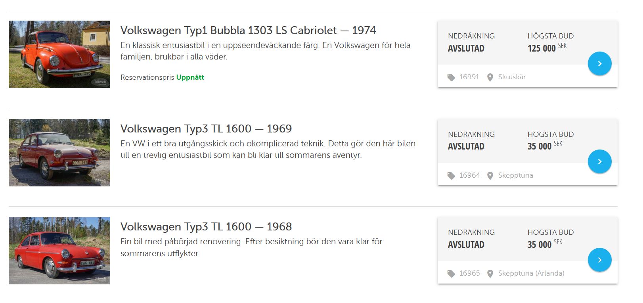This screenshot has height=303, width=643.
Task: Click tag icon beside lot number 16964
Action: point(451,176)
